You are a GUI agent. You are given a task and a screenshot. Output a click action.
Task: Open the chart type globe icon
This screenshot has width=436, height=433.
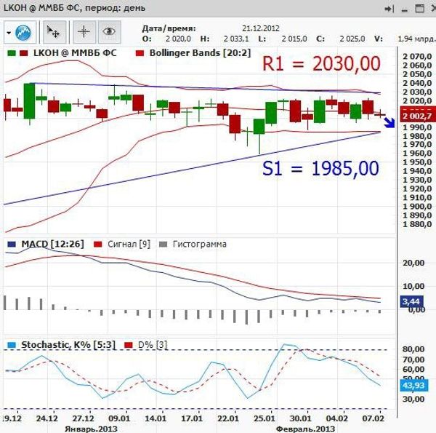[23, 33]
